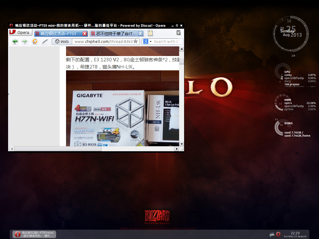
Task: Click the sidebar panel toggle on window left edge
Action: [9, 94]
